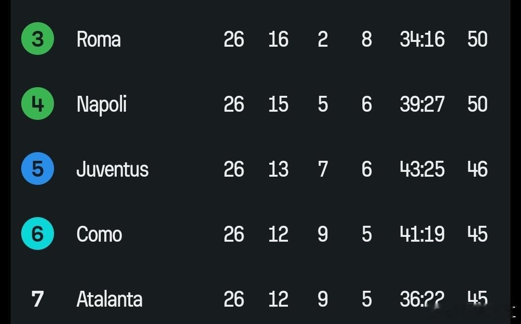This screenshot has height=324, width=521.
Task: Click Napoli's 15 wins value
Action: pyautogui.click(x=278, y=104)
